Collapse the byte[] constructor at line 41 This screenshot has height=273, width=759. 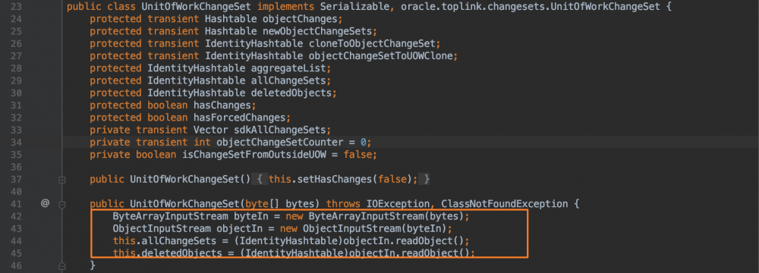tap(62, 205)
